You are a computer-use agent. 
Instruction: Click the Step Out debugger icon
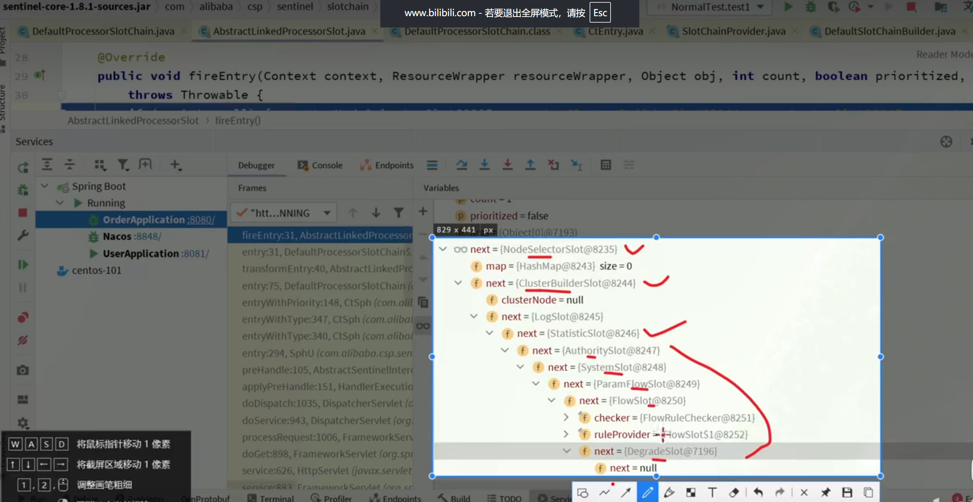[x=530, y=165]
